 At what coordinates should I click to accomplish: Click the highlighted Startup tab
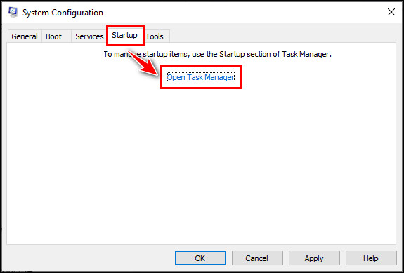[124, 35]
